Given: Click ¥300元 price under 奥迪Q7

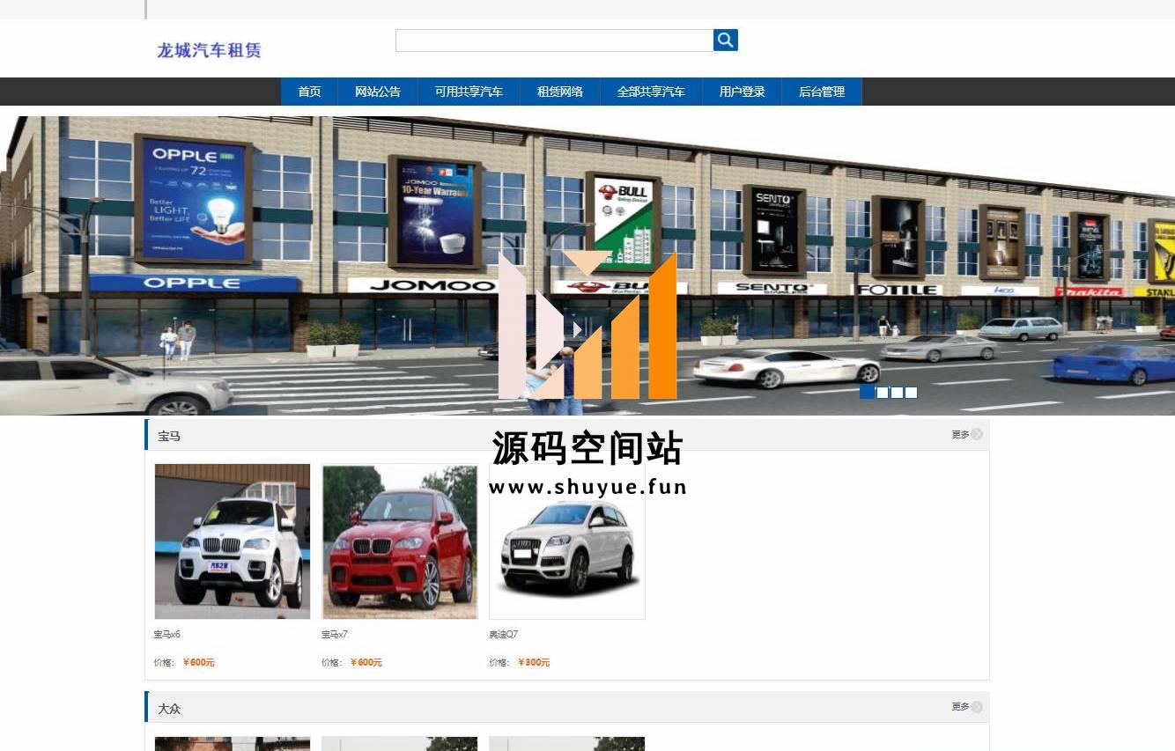Looking at the screenshot, I should [x=534, y=662].
